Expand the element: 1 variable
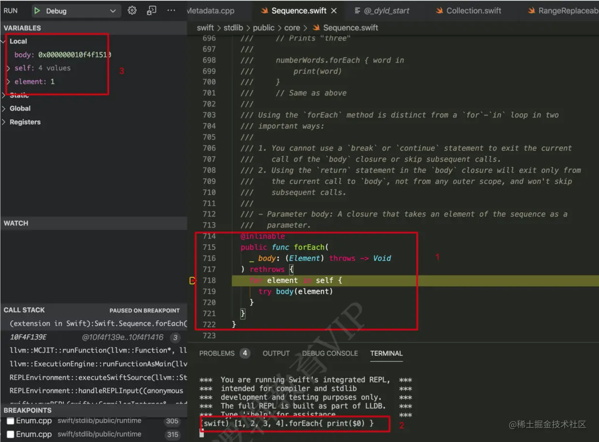The image size is (599, 442). [x=8, y=82]
